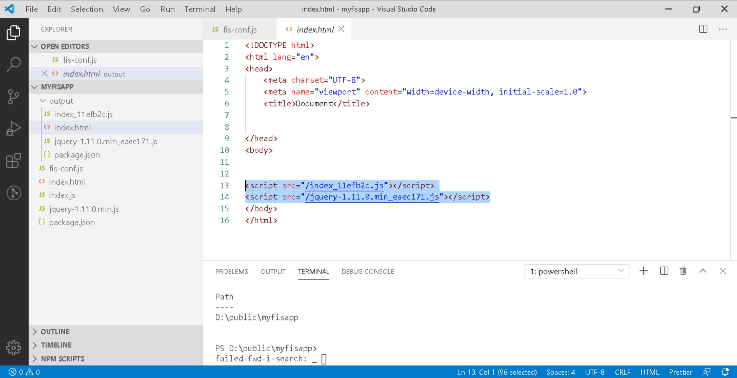
Task: Open notifications bell in status bar
Action: click(725, 372)
